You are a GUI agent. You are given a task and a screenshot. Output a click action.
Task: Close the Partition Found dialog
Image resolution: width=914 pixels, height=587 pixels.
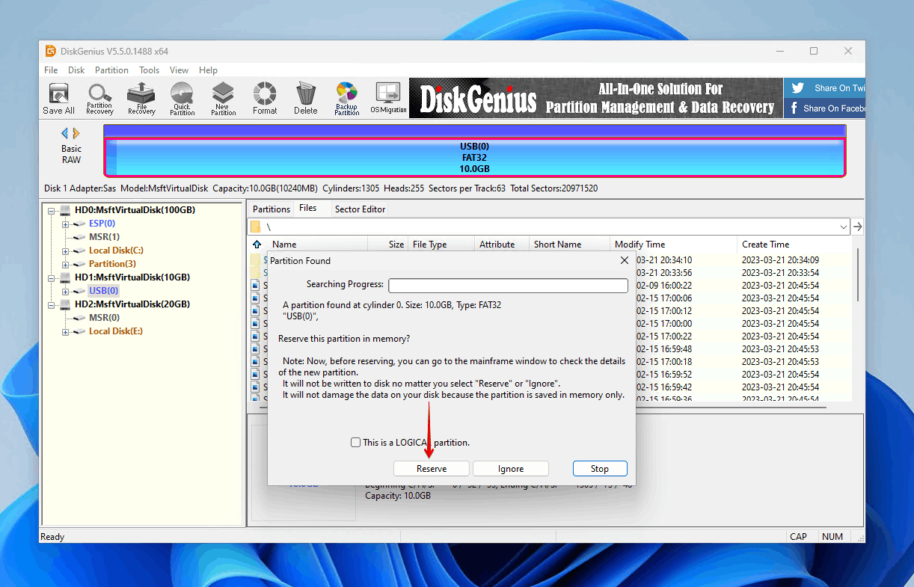[x=625, y=260]
